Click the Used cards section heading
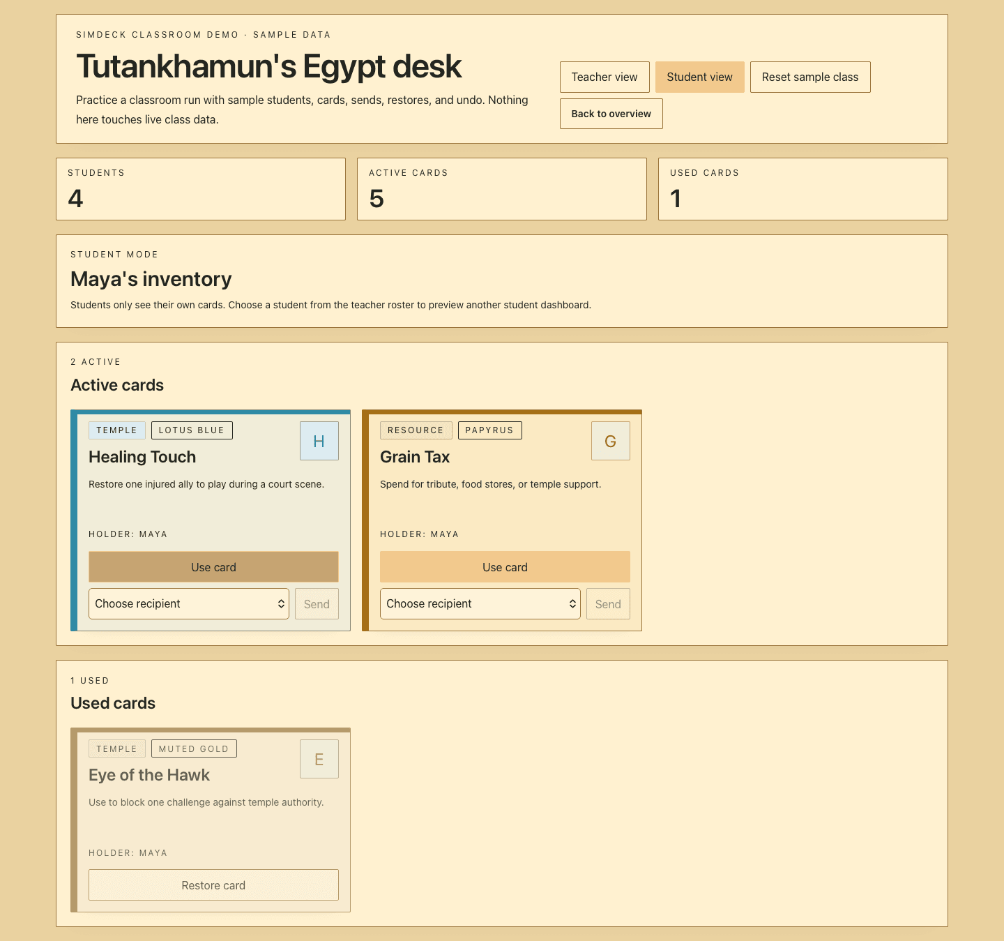Viewport: 1004px width, 941px height. coord(113,703)
